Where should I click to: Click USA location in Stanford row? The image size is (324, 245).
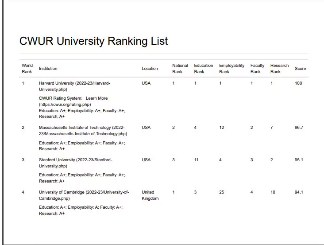click(146, 160)
